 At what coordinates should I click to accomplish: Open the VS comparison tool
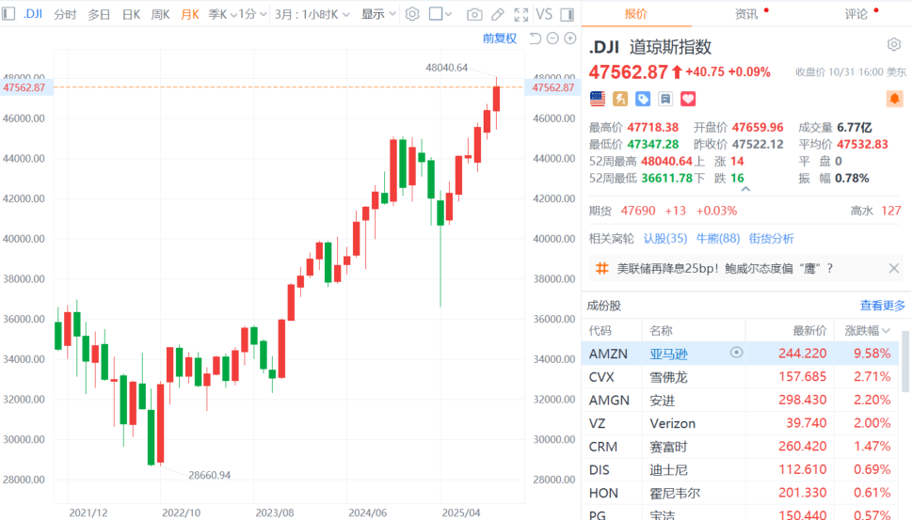tap(544, 14)
